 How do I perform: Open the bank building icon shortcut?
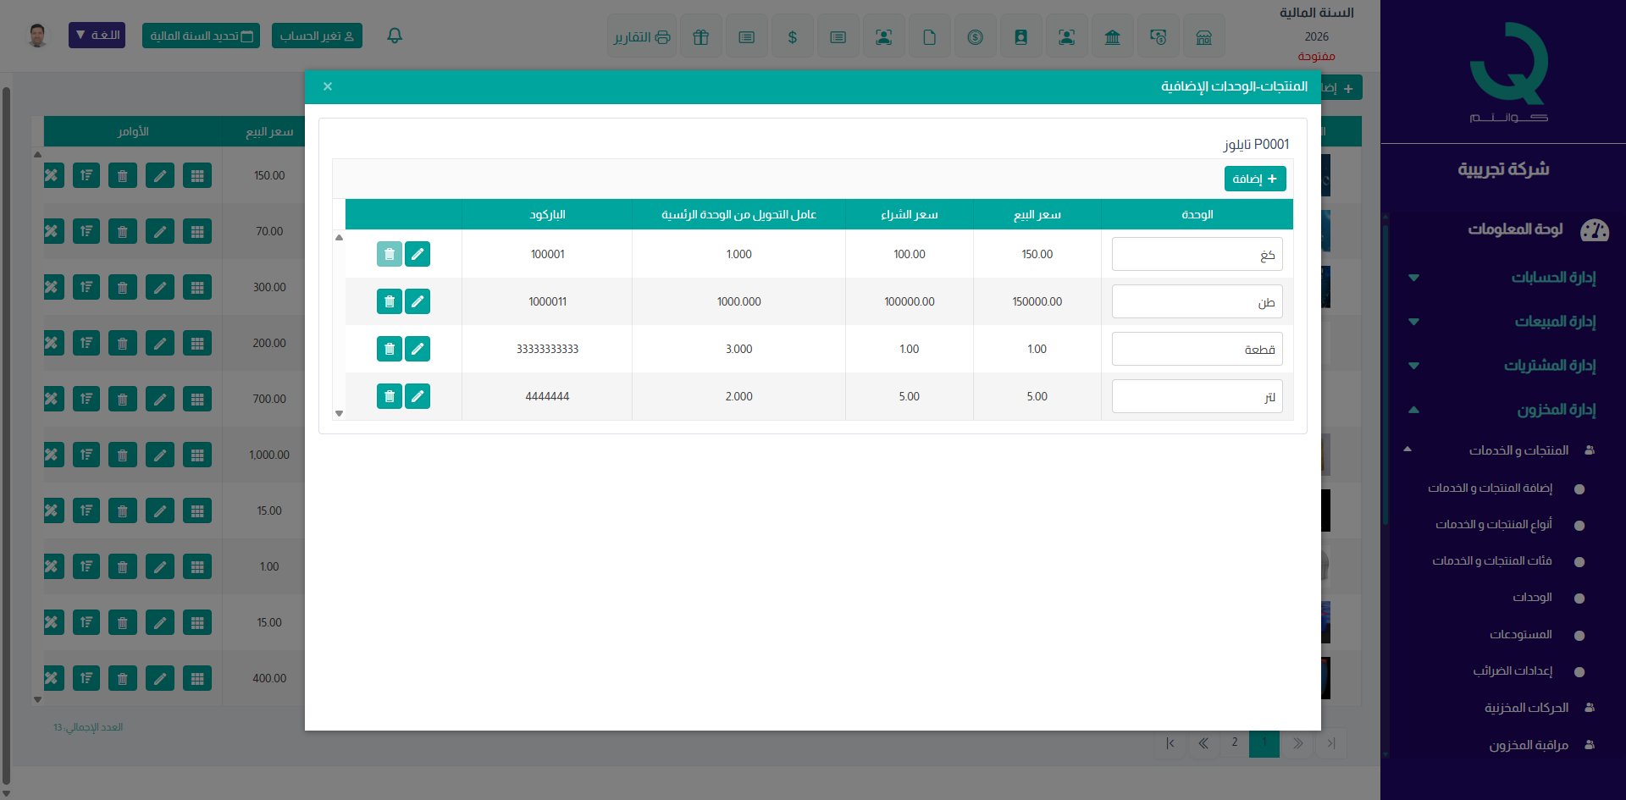(1112, 36)
